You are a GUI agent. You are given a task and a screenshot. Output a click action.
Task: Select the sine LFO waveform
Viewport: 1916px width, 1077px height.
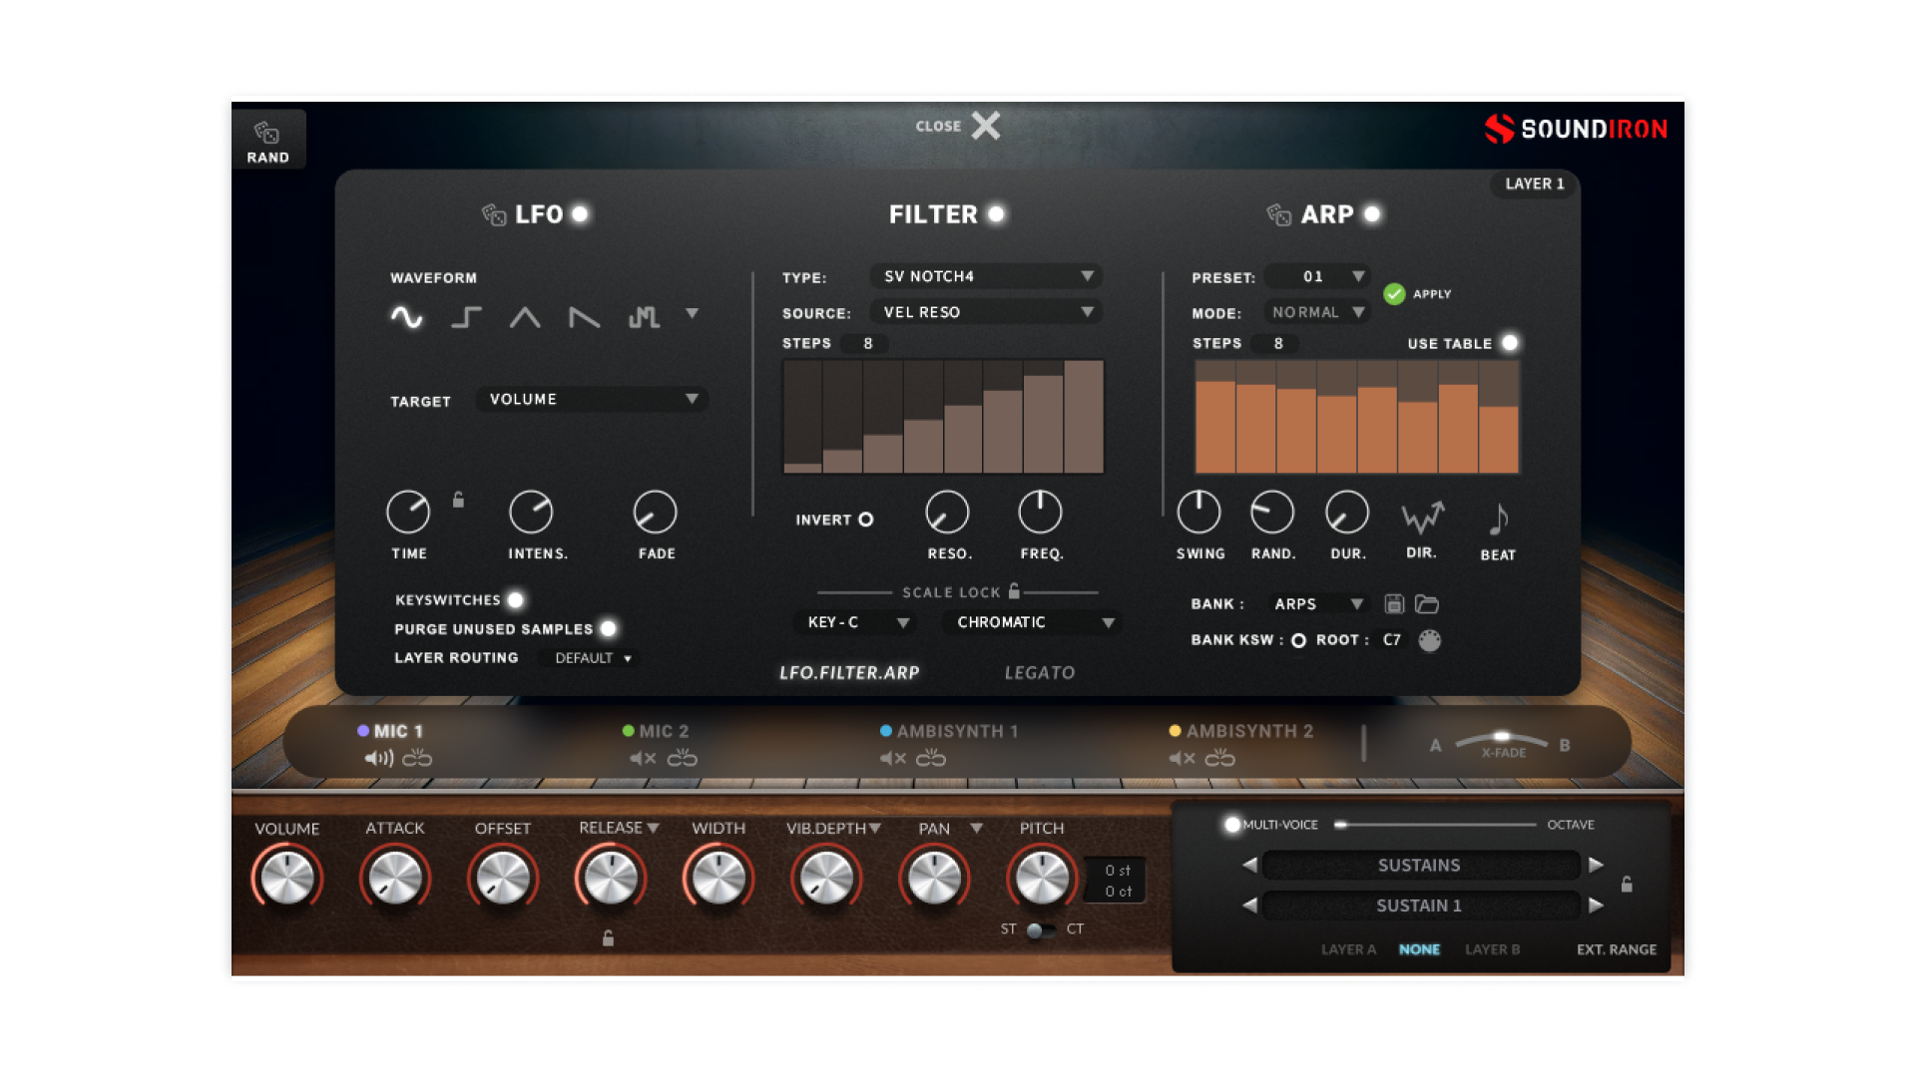[407, 317]
